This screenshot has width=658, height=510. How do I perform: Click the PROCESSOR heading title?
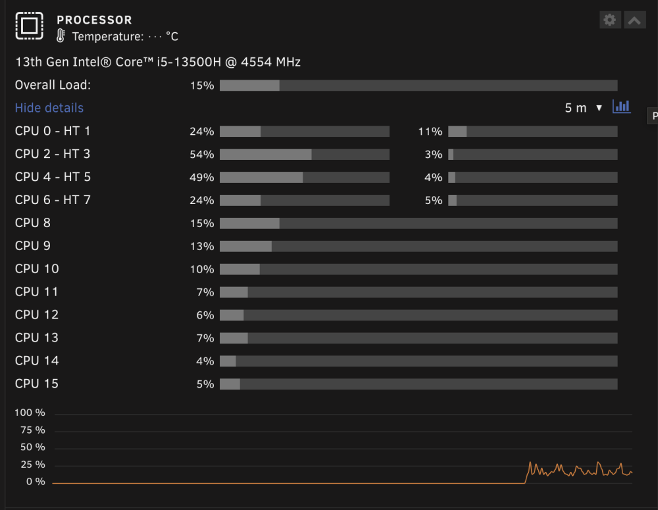tap(94, 20)
